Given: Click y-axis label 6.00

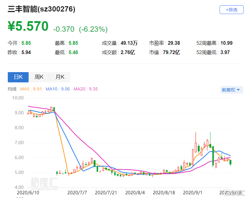Looking at the screenshot, I should click(19, 158).
